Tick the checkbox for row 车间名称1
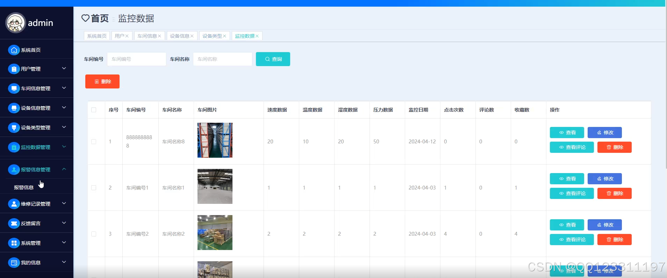The image size is (667, 278). (x=94, y=188)
